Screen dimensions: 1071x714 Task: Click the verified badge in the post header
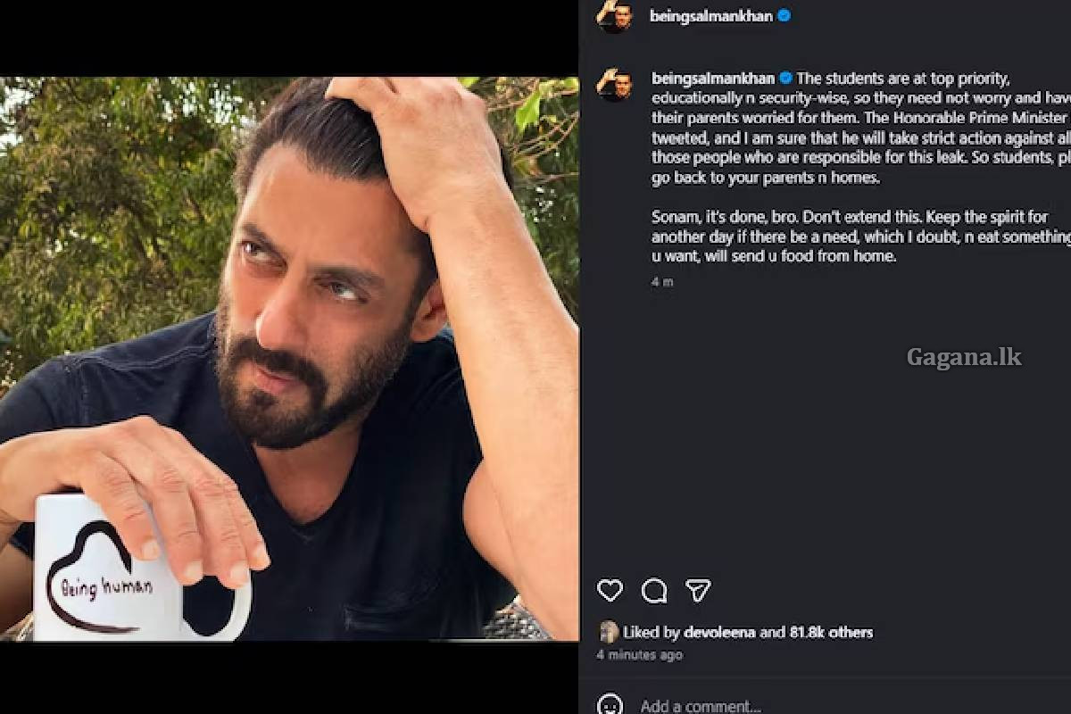tap(784, 15)
